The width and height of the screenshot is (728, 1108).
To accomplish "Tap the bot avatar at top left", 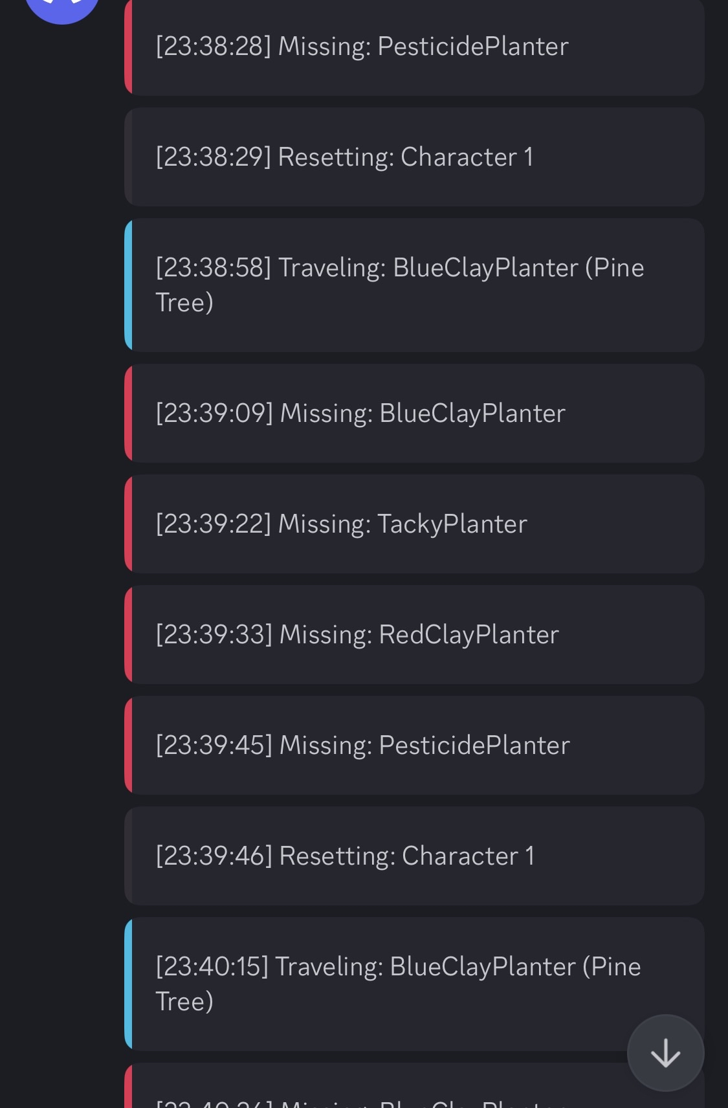I will 62,8.
